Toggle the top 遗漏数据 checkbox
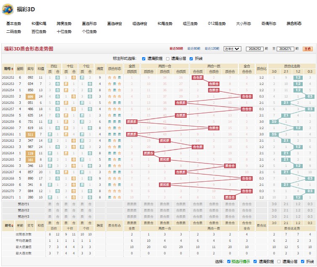 click(x=143, y=59)
